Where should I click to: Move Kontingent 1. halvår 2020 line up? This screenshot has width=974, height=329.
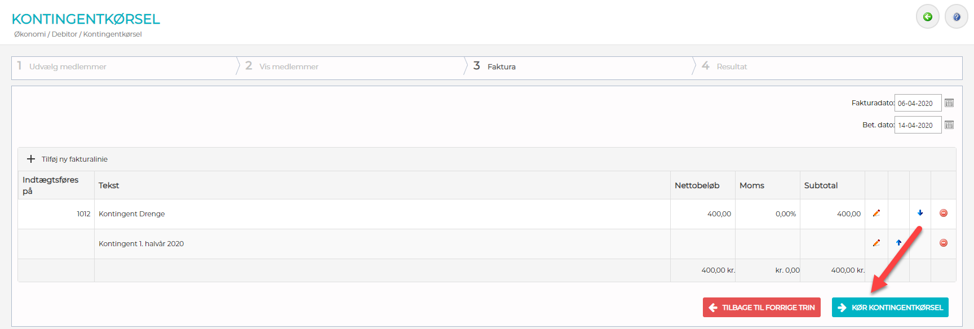coord(898,243)
